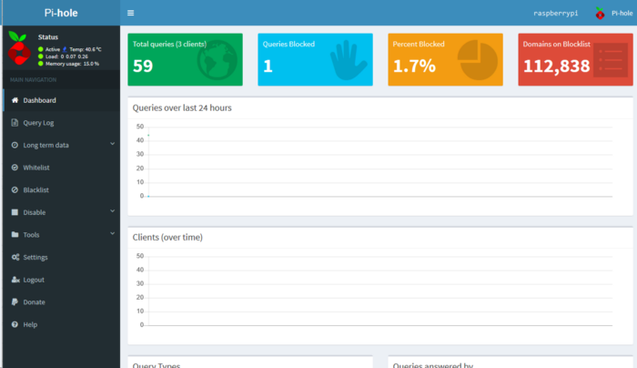Expand the Tools submenu chevron
The width and height of the screenshot is (637, 368).
click(113, 233)
